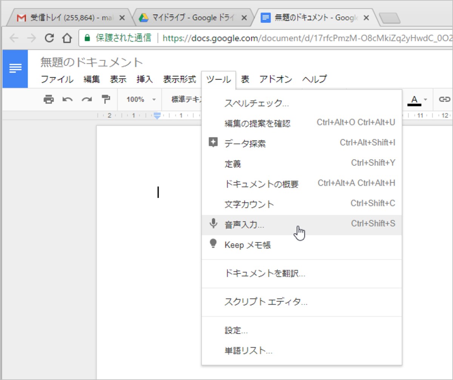Click the browser Forward arrow
This screenshot has height=380, width=453.
(x=32, y=38)
